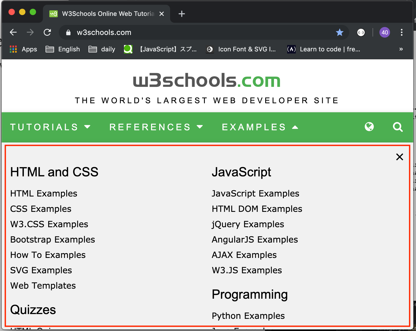This screenshot has height=331, width=416.
Task: Open Web Templates link
Action: 43,286
